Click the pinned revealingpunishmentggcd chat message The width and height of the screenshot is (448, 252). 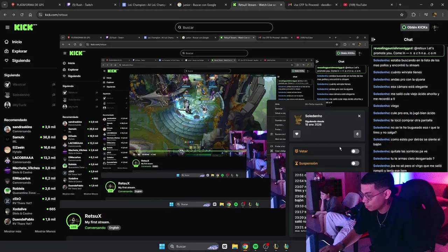click(408, 51)
